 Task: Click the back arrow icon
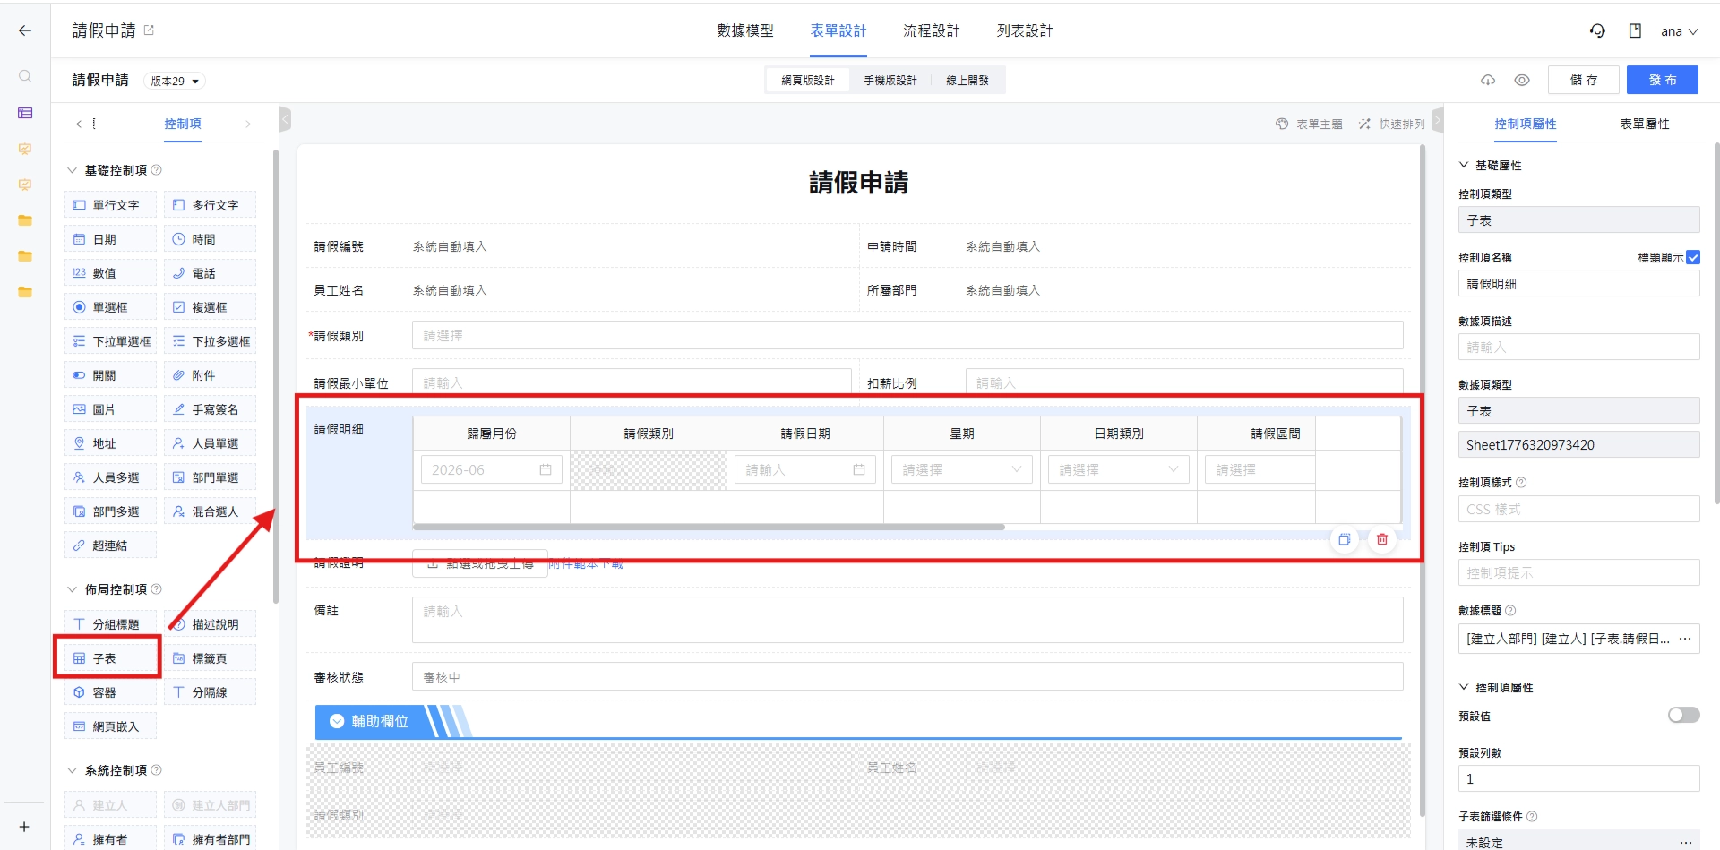coord(25,30)
